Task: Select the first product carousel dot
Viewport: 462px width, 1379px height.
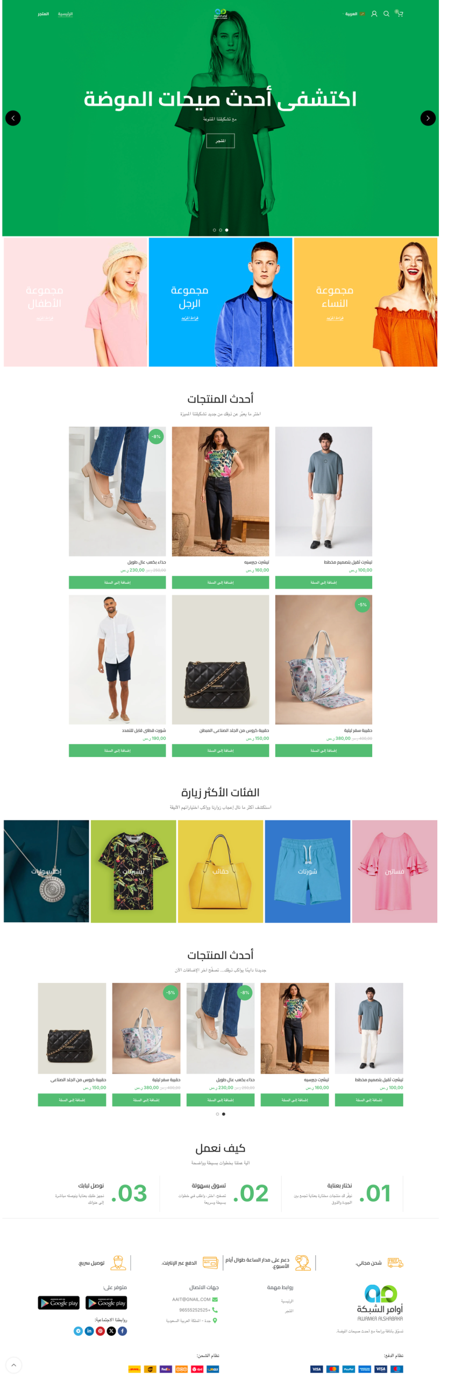Action: pos(217,1114)
